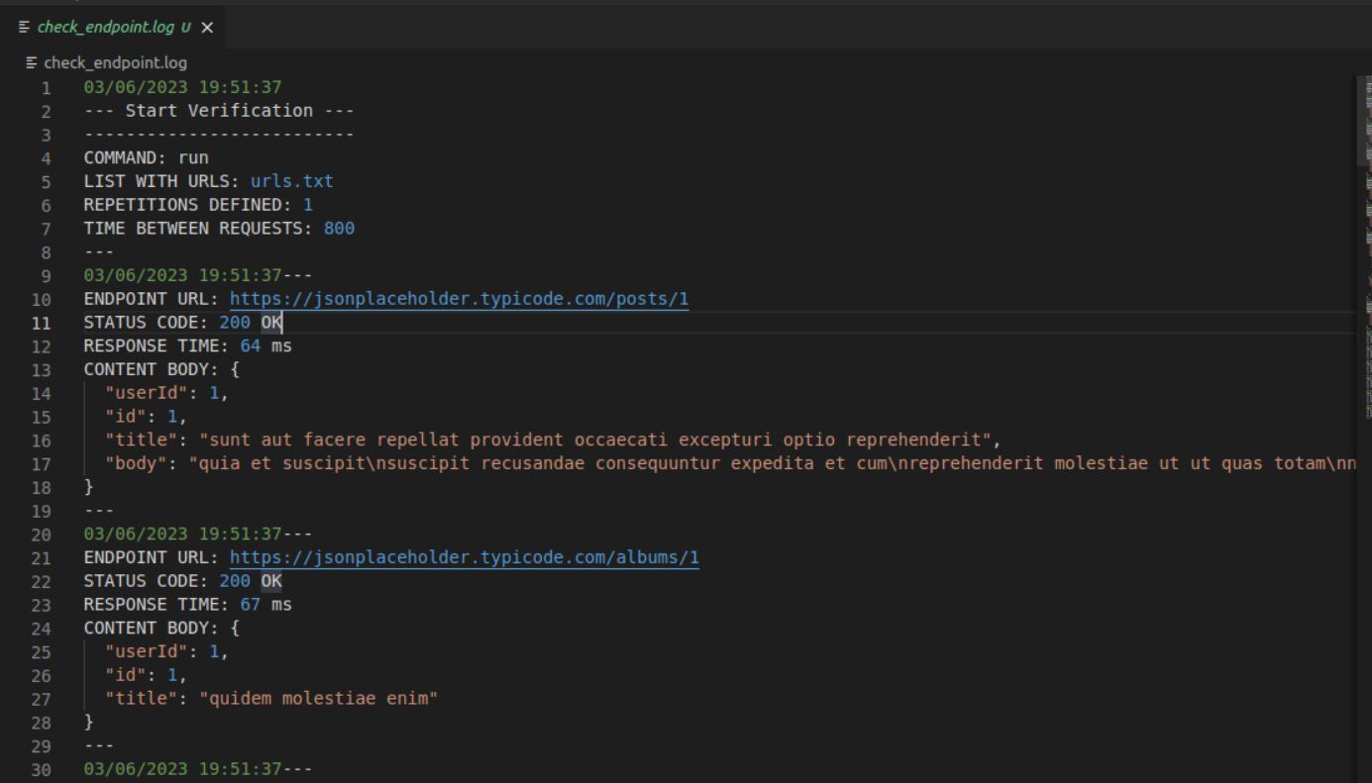Image resolution: width=1372 pixels, height=783 pixels.
Task: Click the file icon in the check_endpoint.log tab
Action: click(x=24, y=27)
